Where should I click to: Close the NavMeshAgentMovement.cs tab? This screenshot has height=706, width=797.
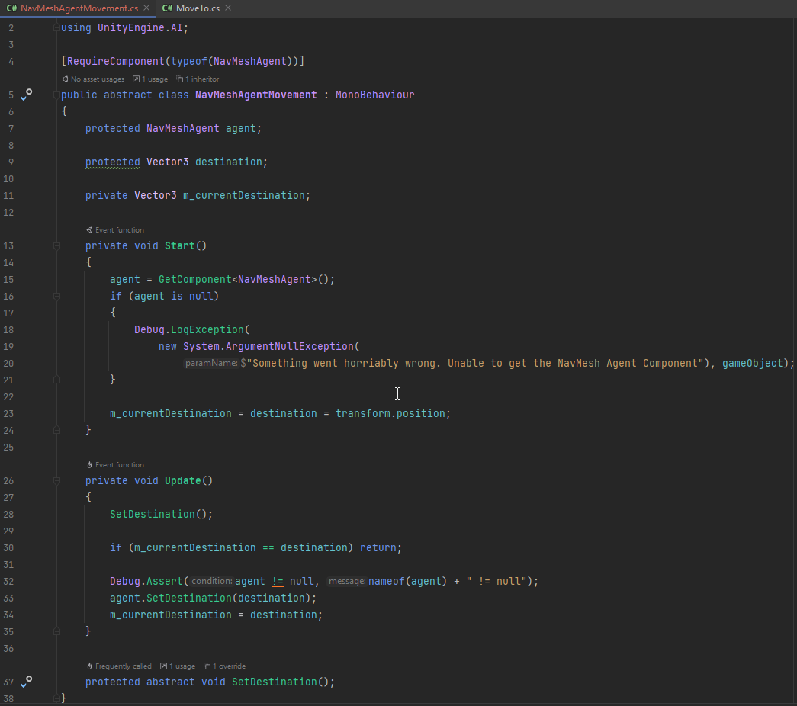146,8
